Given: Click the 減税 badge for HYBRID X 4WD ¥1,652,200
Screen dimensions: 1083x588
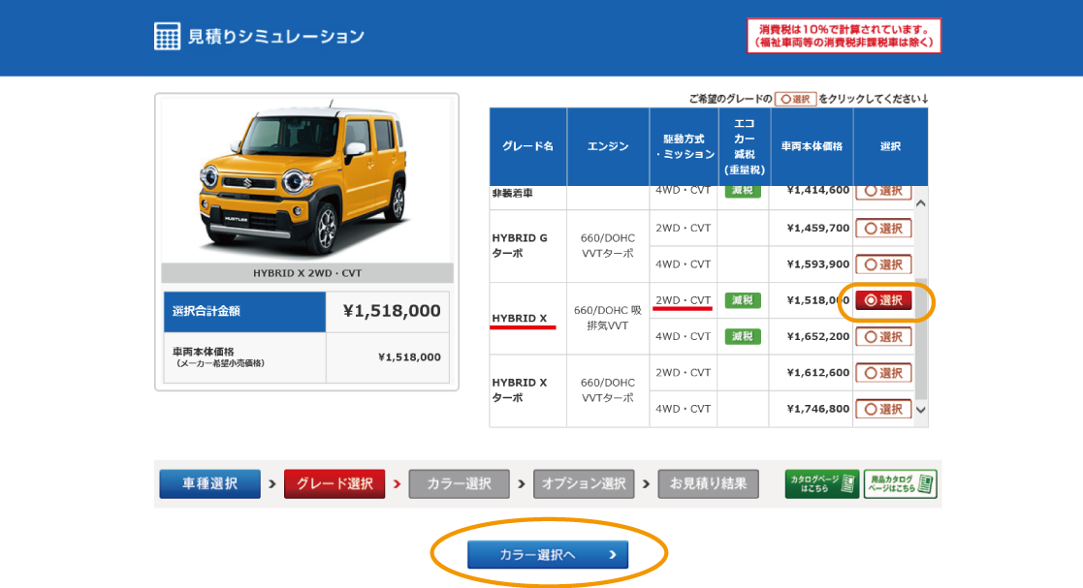Looking at the screenshot, I should coord(743,337).
